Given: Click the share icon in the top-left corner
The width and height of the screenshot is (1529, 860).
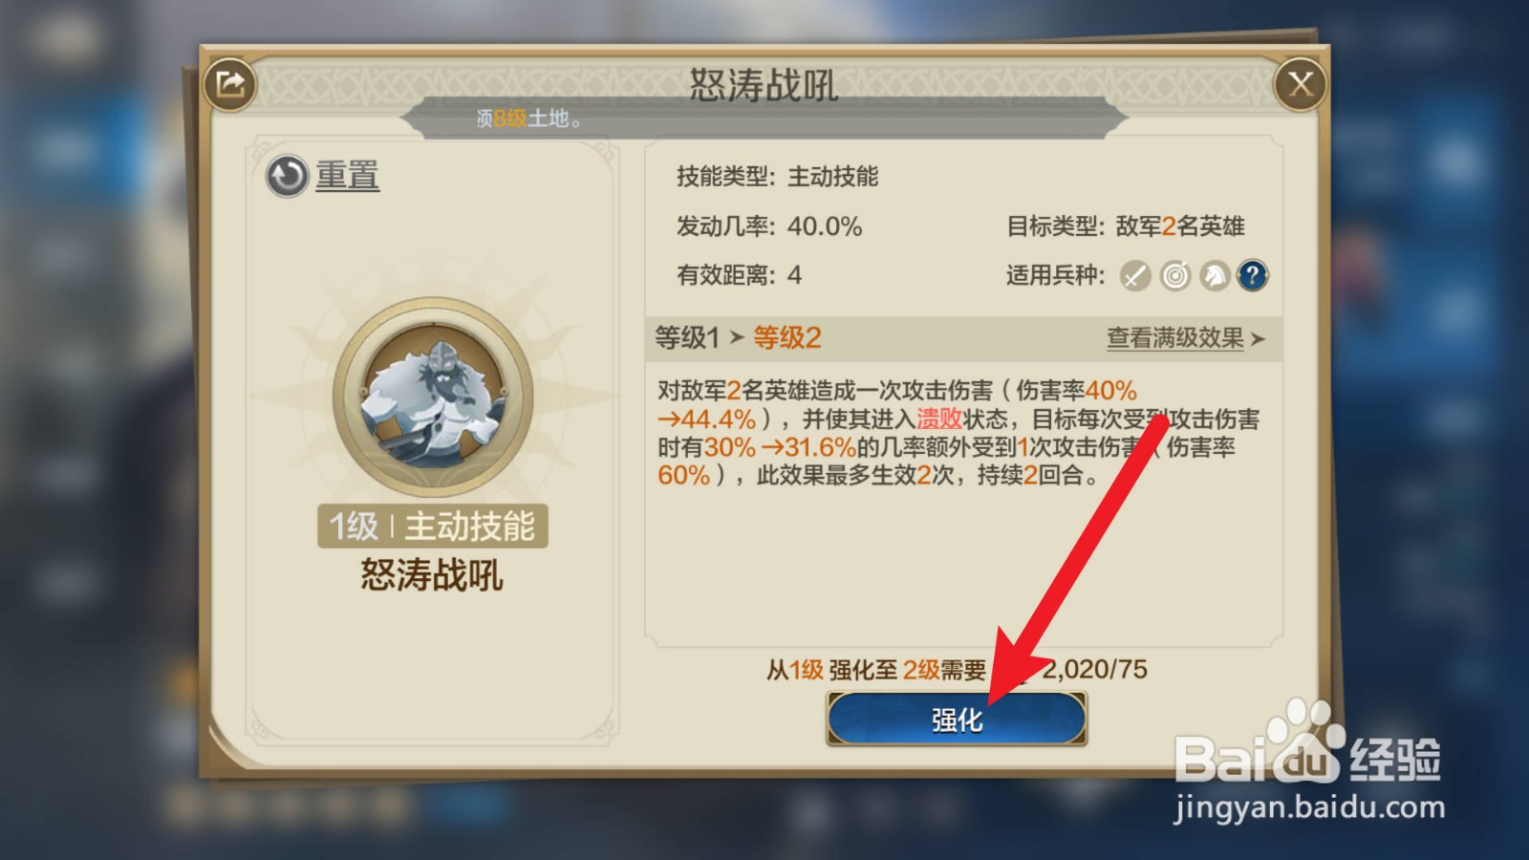Looking at the screenshot, I should (230, 84).
